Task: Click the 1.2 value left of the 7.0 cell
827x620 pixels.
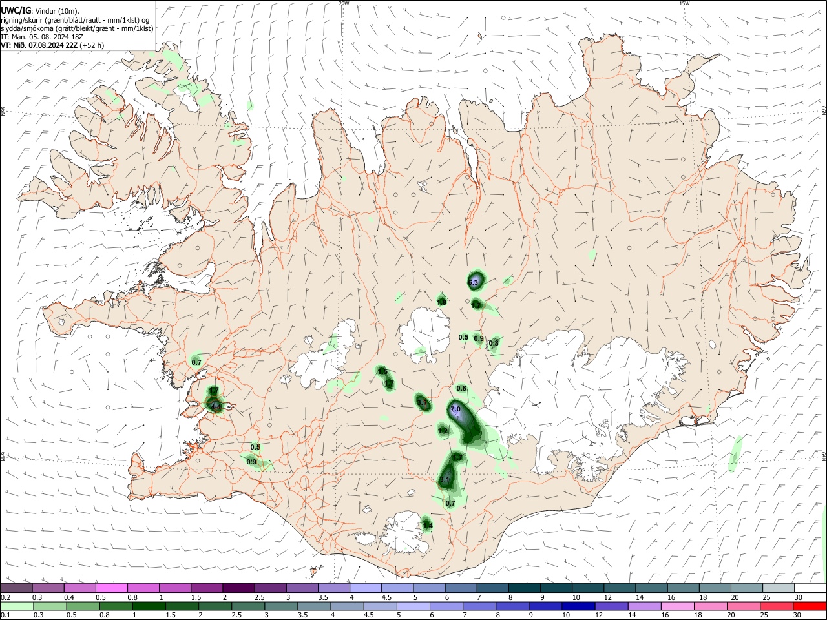Action: tap(443, 431)
